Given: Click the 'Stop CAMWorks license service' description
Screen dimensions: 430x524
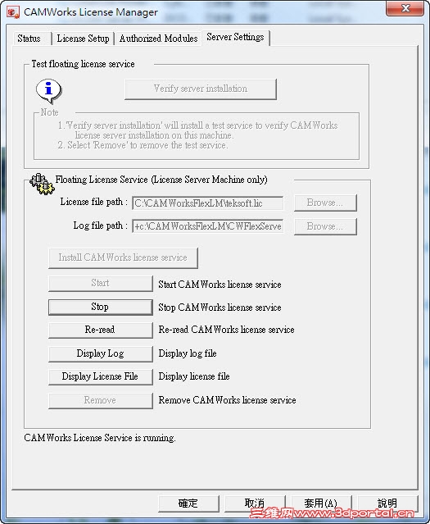Looking at the screenshot, I should tap(220, 308).
